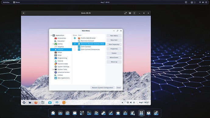Select the Graphics category

tap(61, 47)
